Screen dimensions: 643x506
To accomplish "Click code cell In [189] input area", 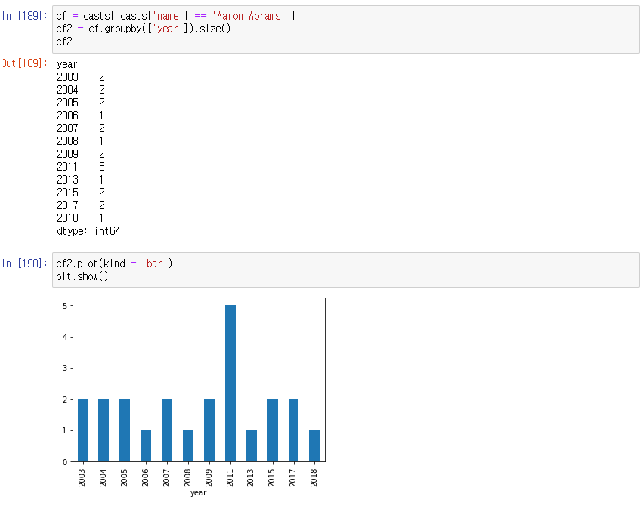I will coord(346,29).
